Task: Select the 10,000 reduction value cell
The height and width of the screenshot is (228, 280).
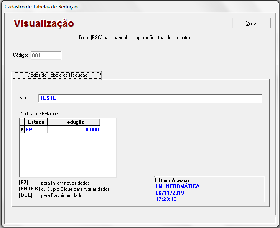Action: click(x=74, y=130)
